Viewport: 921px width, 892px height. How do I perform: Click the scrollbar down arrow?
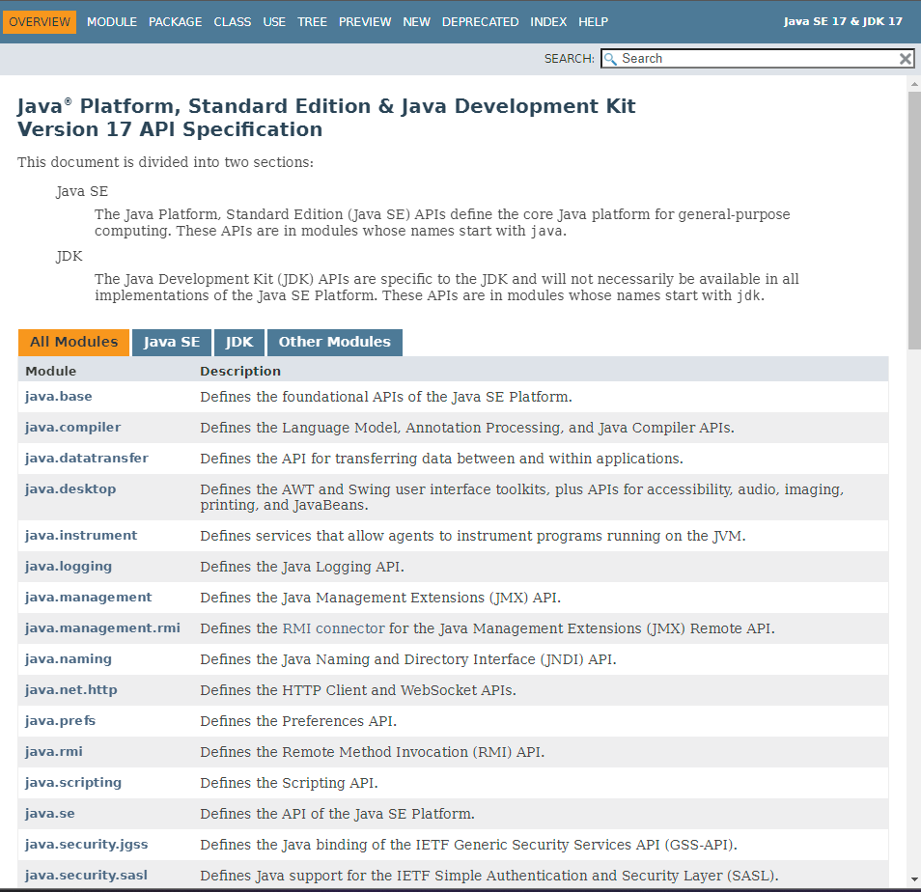(x=914, y=879)
